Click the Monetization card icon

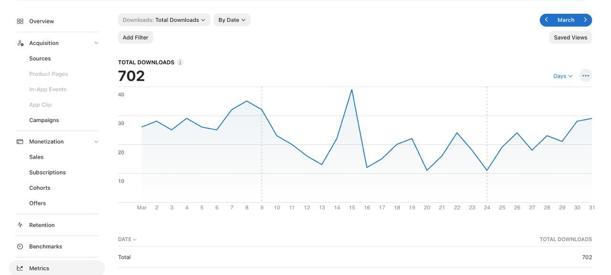[x=20, y=142]
